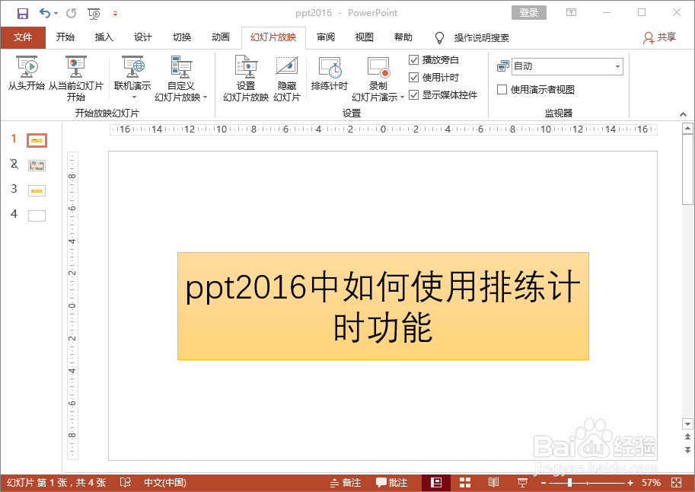Customize the Quick Access Toolbar dropdown

pos(115,14)
